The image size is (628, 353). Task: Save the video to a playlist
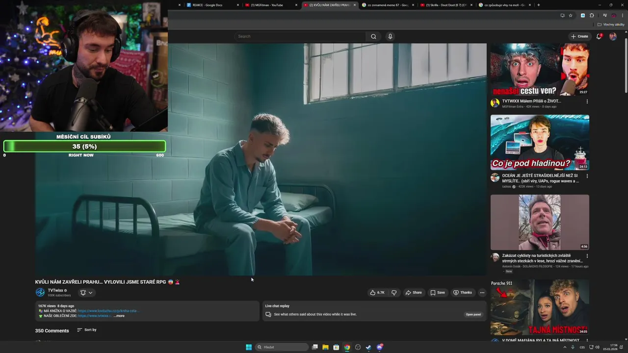[438, 293]
